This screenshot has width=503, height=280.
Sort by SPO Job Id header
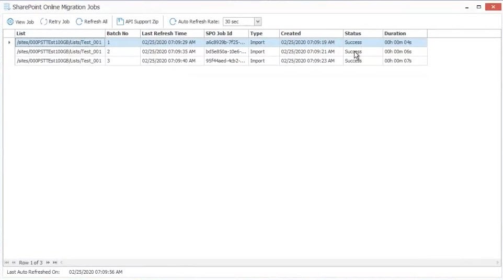(x=226, y=33)
